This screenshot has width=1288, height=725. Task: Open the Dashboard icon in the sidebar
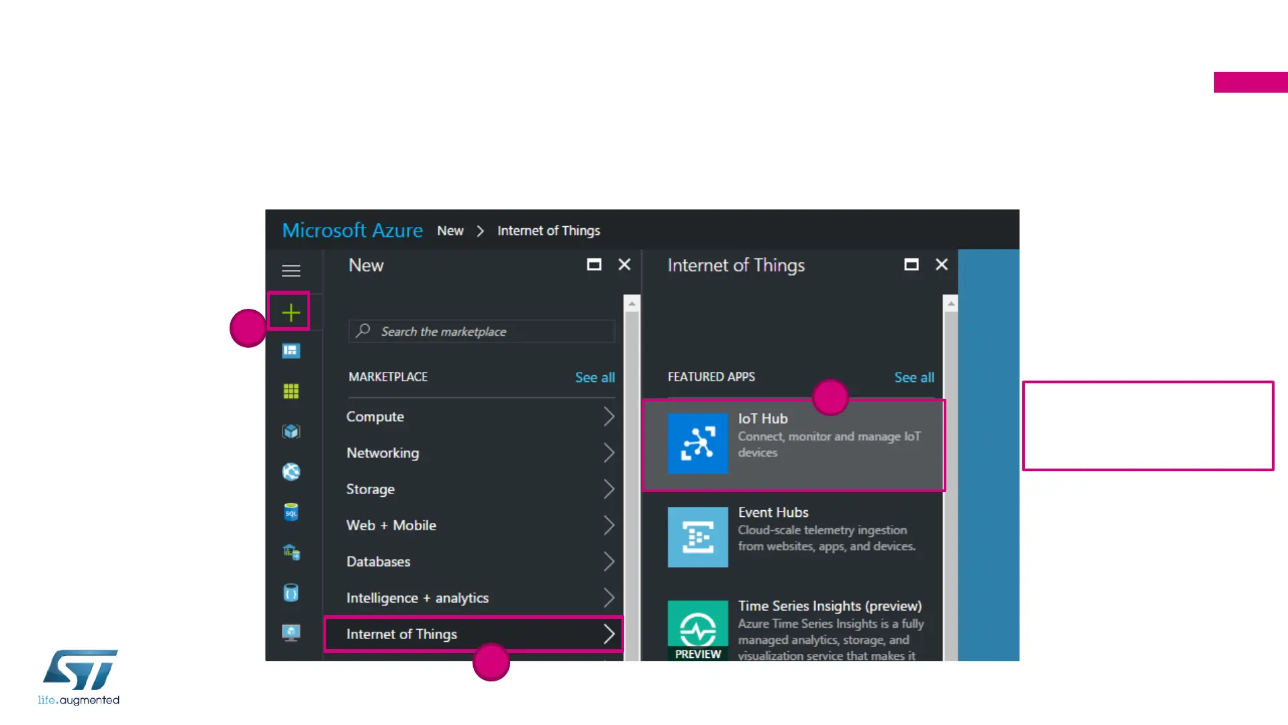click(291, 351)
